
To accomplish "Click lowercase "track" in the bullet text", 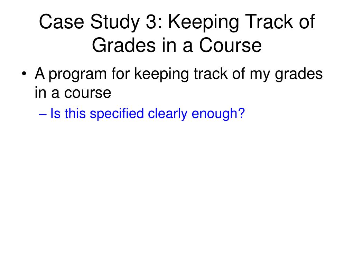I will click(211, 73).
